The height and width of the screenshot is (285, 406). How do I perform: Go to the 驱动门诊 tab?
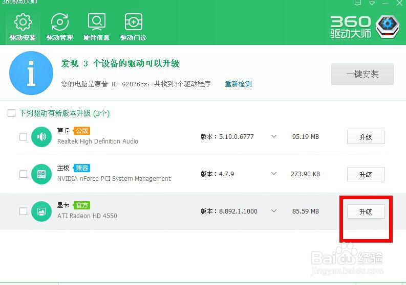[133, 28]
